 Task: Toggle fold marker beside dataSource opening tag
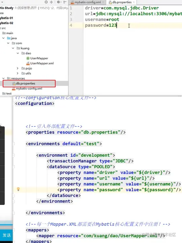coord(13,167)
